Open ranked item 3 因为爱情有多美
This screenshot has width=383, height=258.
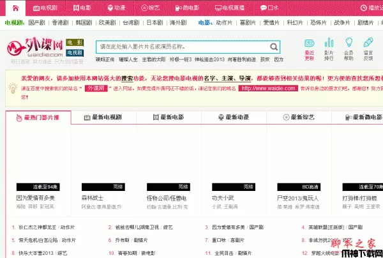pyautogui.click(x=229, y=227)
